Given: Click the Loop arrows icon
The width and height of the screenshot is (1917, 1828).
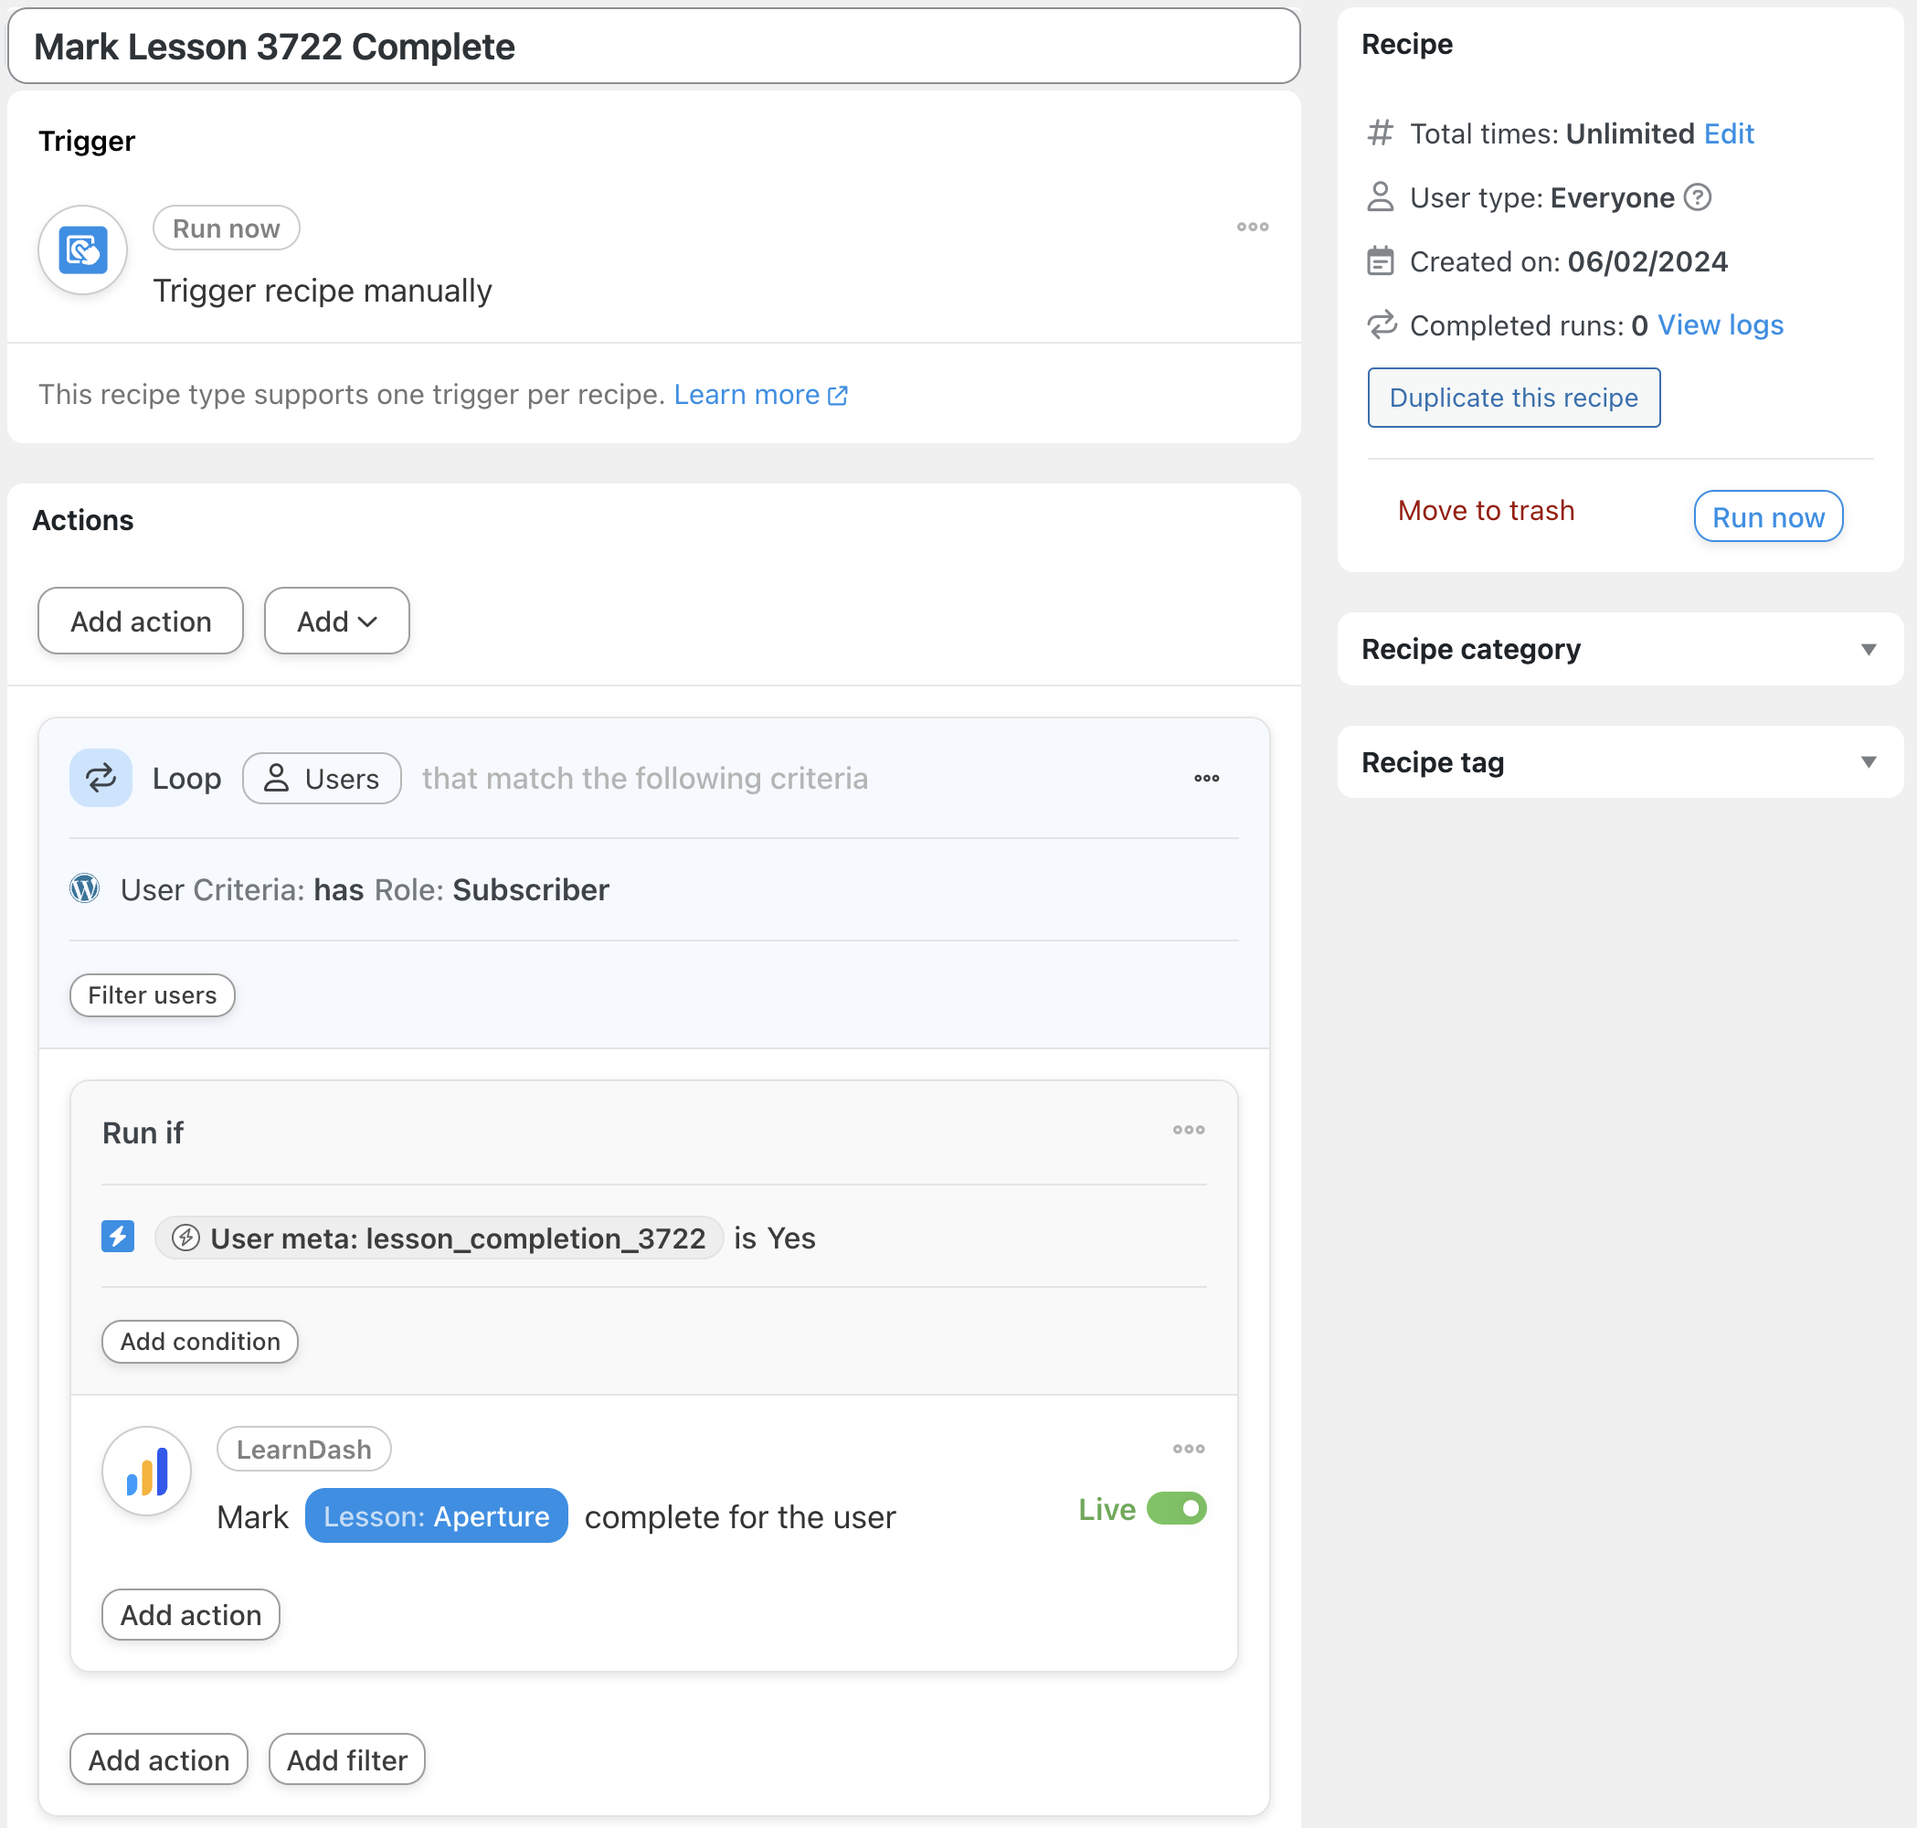Looking at the screenshot, I should coord(101,778).
